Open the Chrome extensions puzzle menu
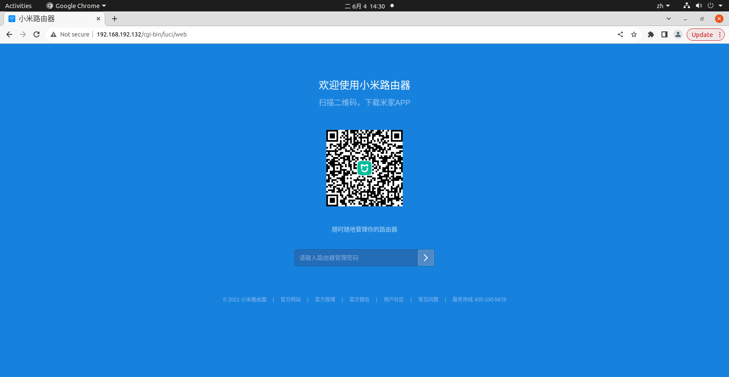The image size is (729, 377). point(651,34)
